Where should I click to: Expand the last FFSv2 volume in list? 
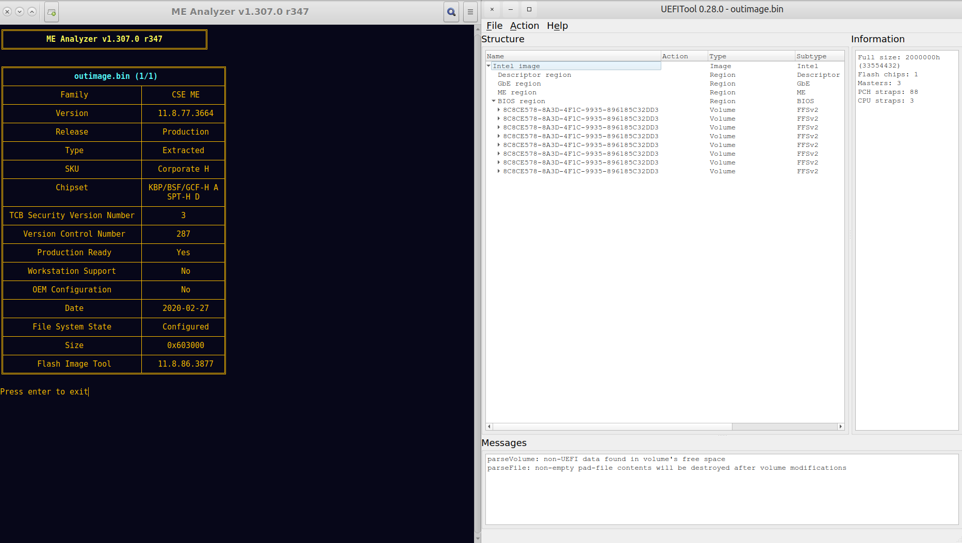[x=499, y=171]
